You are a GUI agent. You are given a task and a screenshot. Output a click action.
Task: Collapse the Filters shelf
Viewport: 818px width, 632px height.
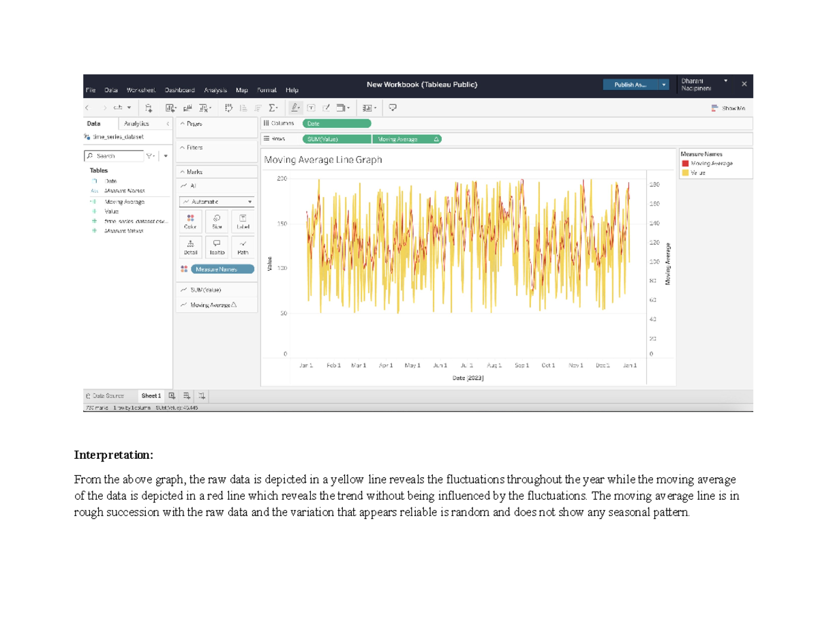point(183,147)
